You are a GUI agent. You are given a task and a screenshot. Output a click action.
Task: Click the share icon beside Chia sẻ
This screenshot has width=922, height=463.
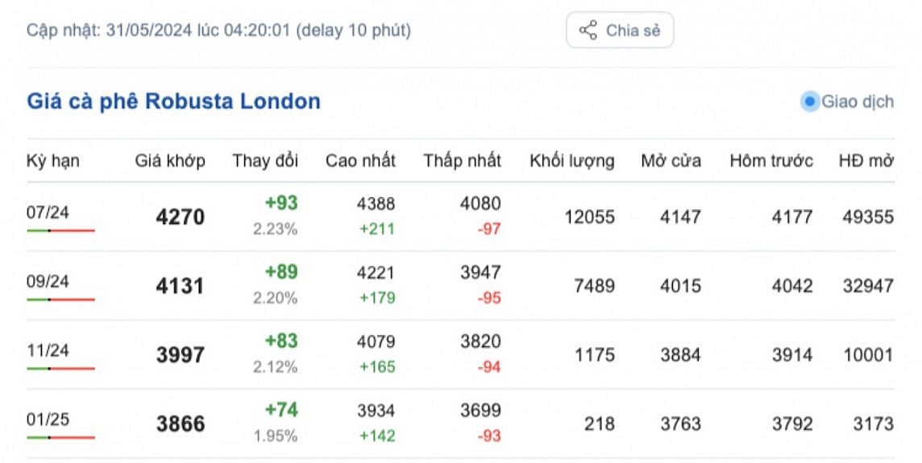pyautogui.click(x=588, y=31)
